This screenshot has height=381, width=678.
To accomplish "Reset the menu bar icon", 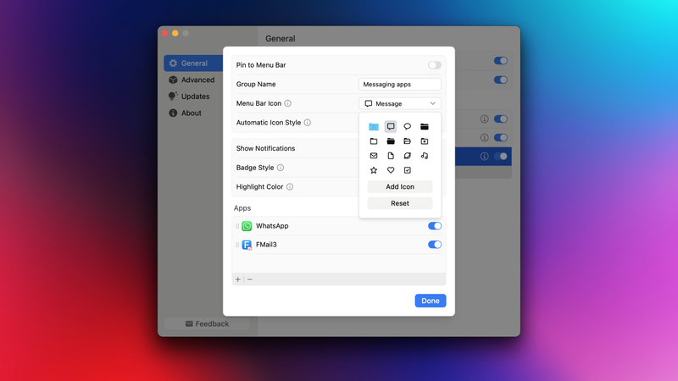I will [400, 203].
